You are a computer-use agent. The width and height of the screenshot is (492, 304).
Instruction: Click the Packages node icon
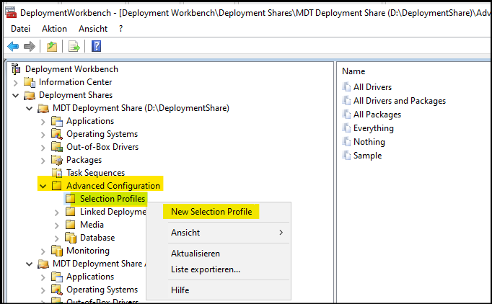tap(57, 160)
